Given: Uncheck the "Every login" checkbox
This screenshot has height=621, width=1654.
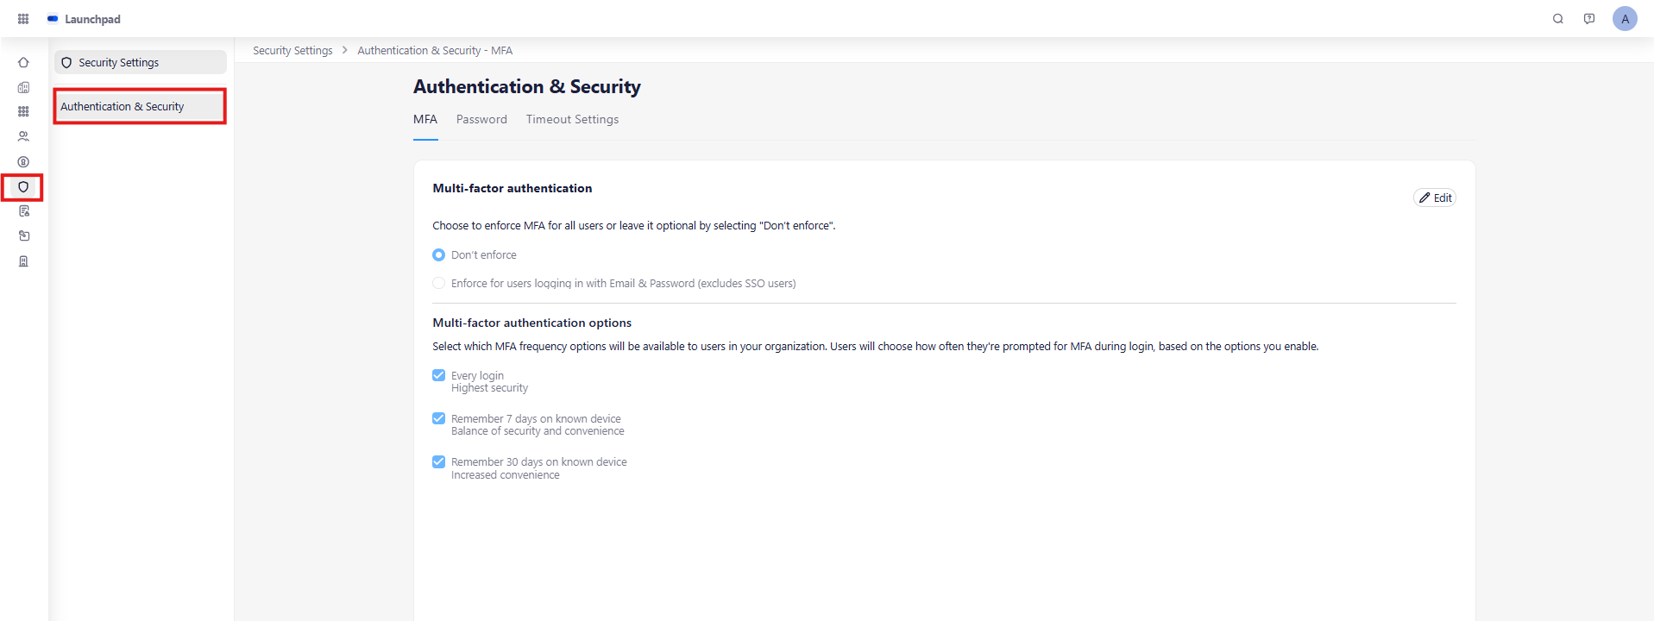Looking at the screenshot, I should (439, 375).
